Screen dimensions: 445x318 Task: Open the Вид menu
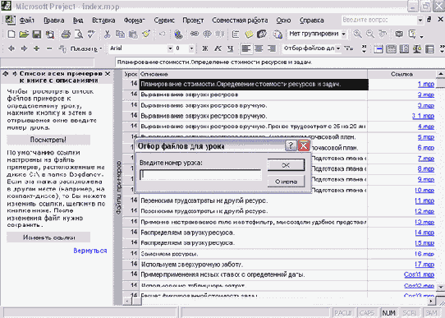(78, 21)
